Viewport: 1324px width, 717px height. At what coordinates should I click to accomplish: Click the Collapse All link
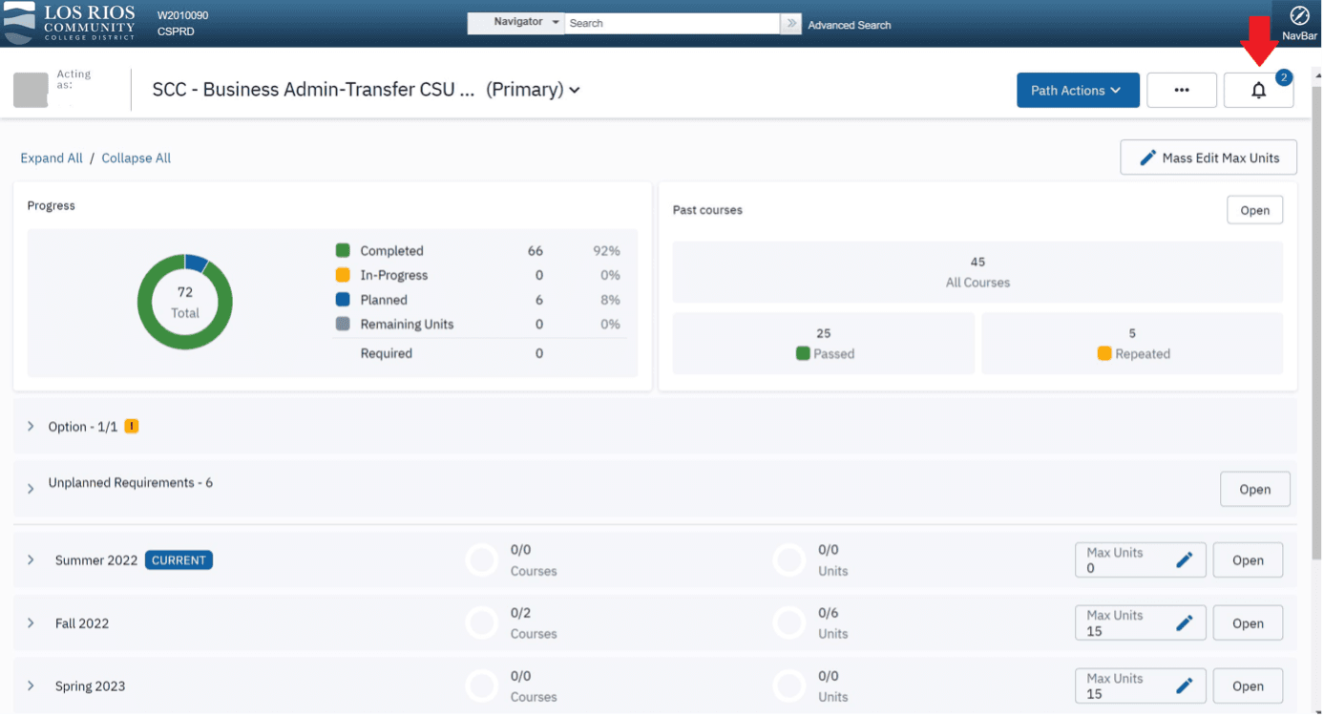tap(137, 158)
